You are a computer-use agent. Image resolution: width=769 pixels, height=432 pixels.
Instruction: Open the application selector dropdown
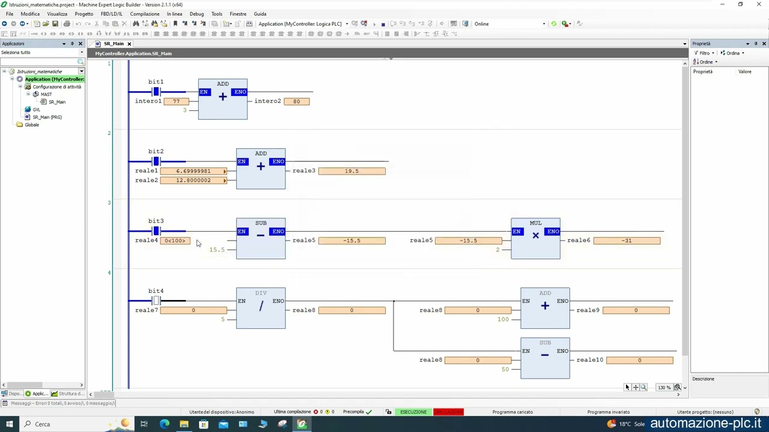pos(347,24)
